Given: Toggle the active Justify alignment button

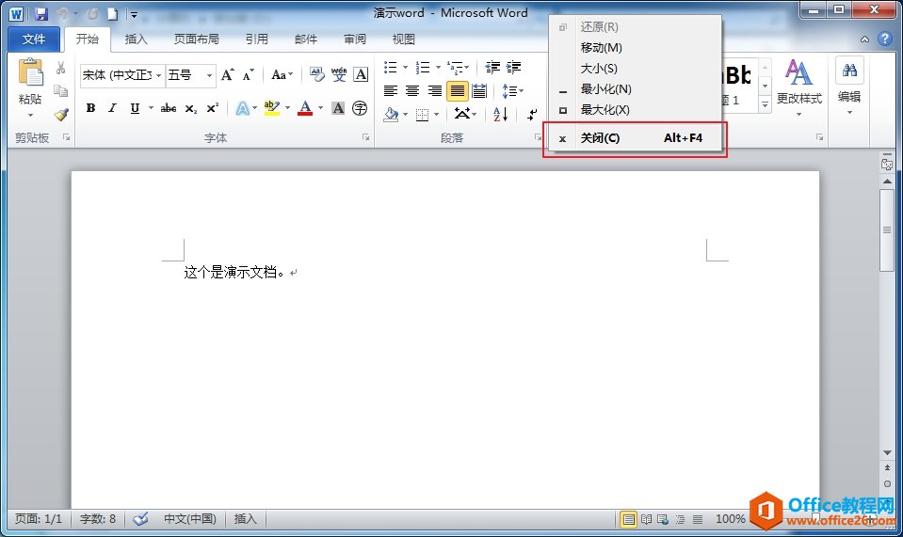Looking at the screenshot, I should point(457,91).
